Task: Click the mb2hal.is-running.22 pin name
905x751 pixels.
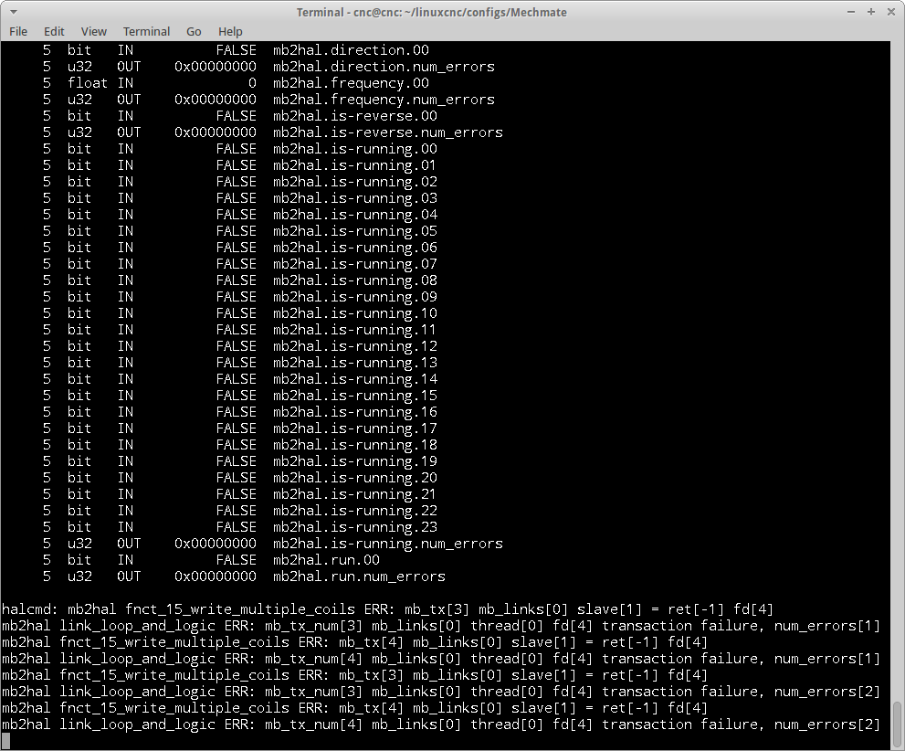Action: coord(355,511)
